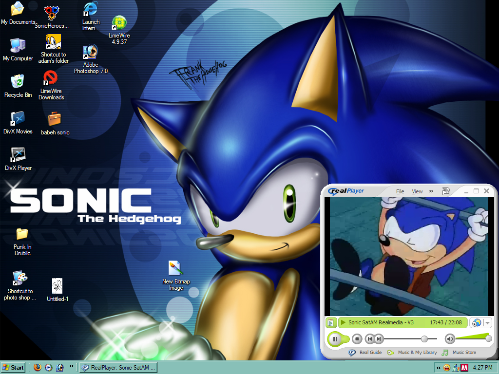Click the clipboard playlist icon beside track info
499x374 pixels.
[x=331, y=322]
